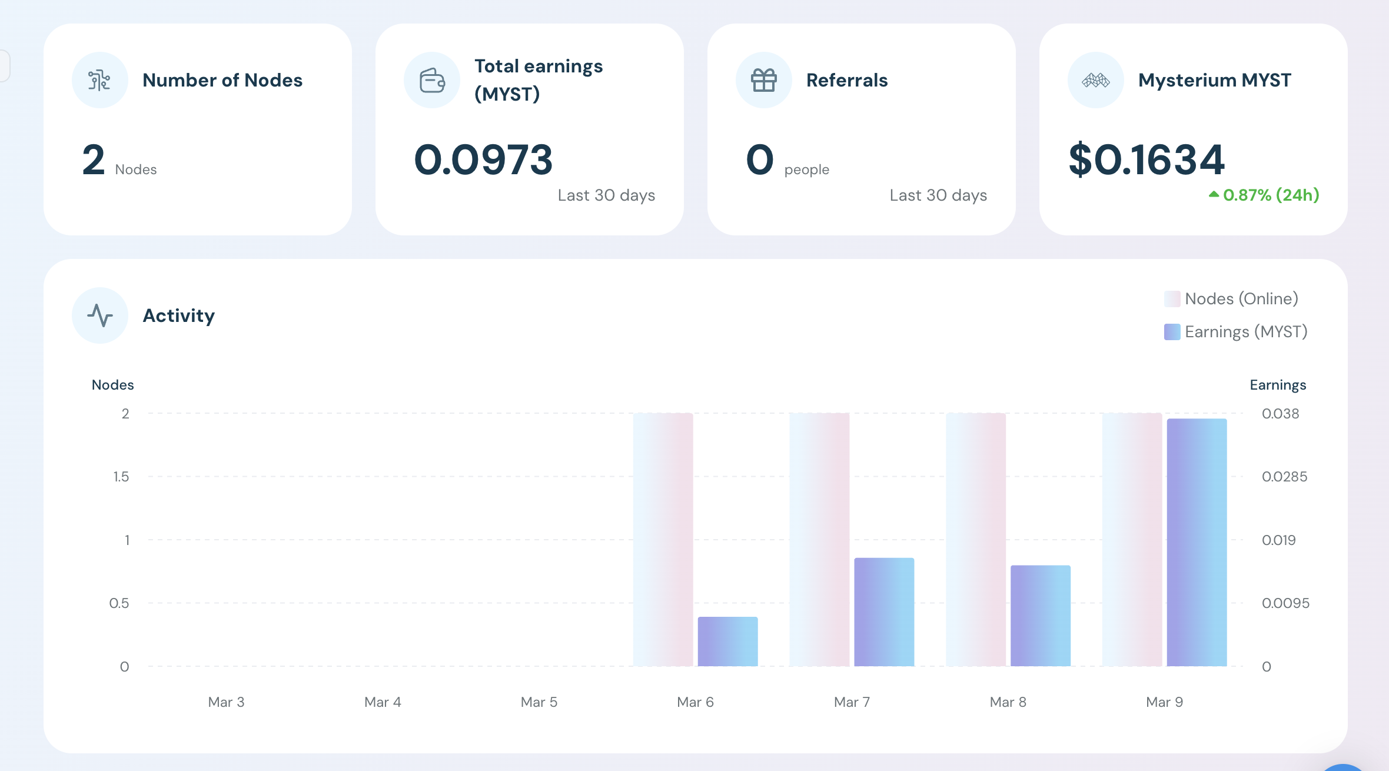Toggle the Earnings (MYST) legend swatch
1389x771 pixels.
point(1172,332)
